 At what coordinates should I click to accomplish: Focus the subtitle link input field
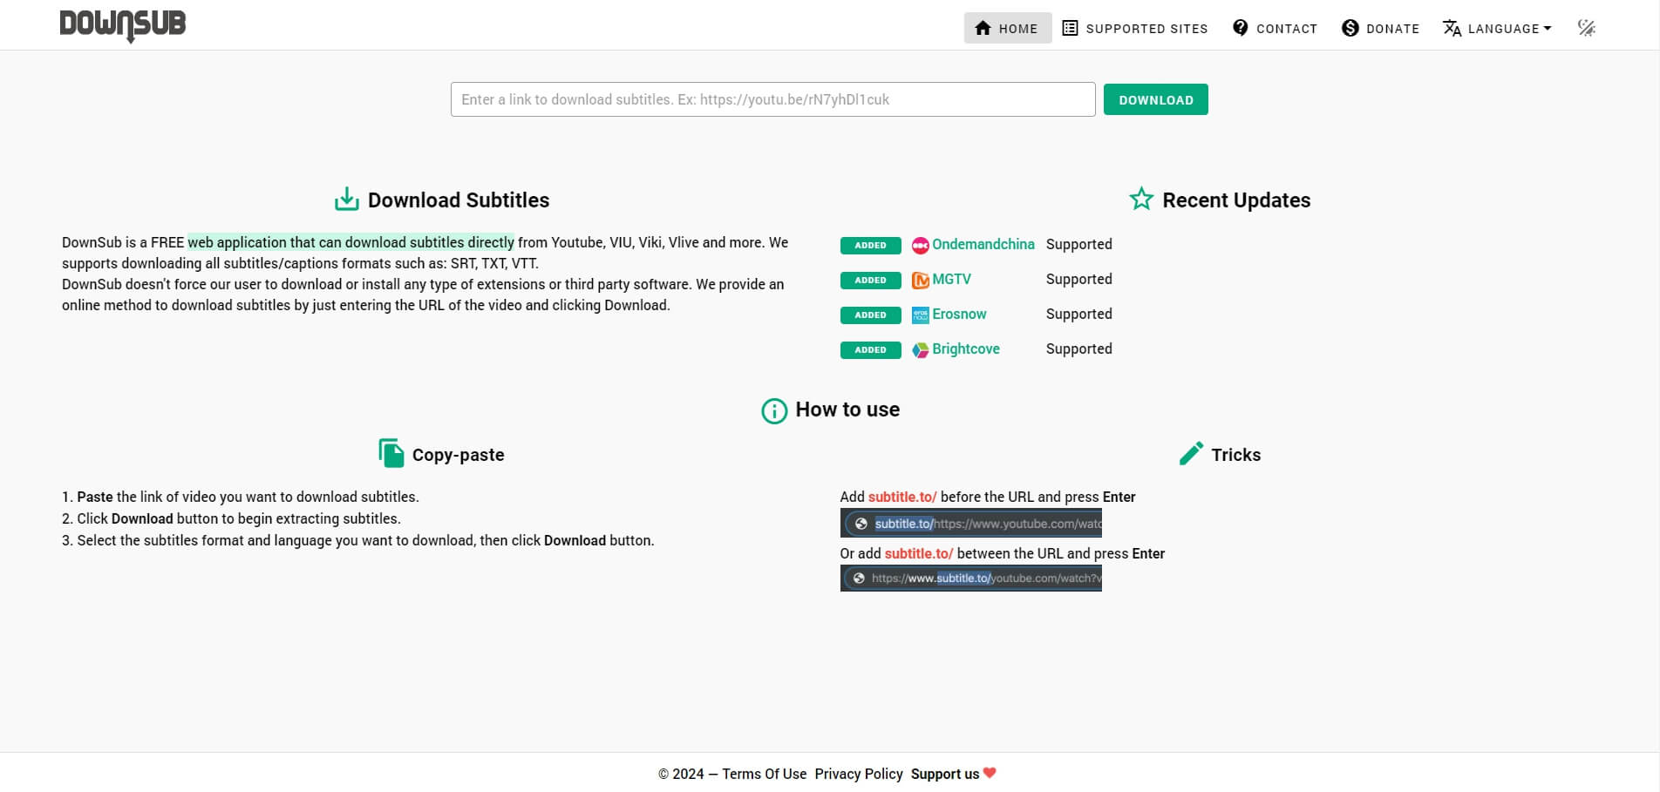(x=772, y=99)
